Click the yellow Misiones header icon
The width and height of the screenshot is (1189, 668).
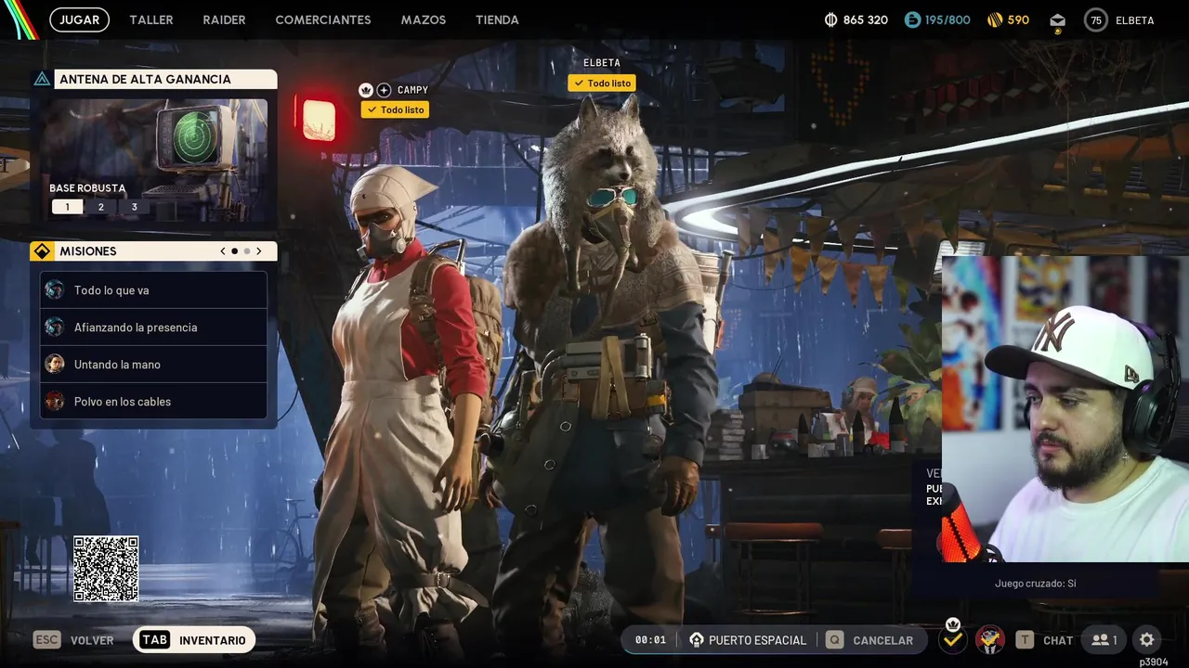(42, 250)
